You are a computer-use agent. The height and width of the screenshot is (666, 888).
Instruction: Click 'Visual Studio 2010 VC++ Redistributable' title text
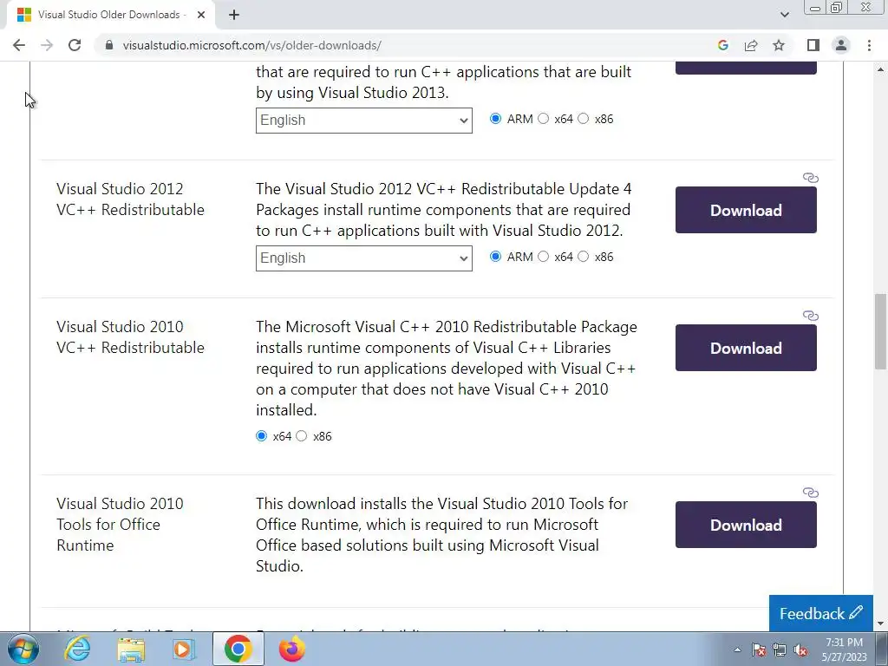coord(130,337)
